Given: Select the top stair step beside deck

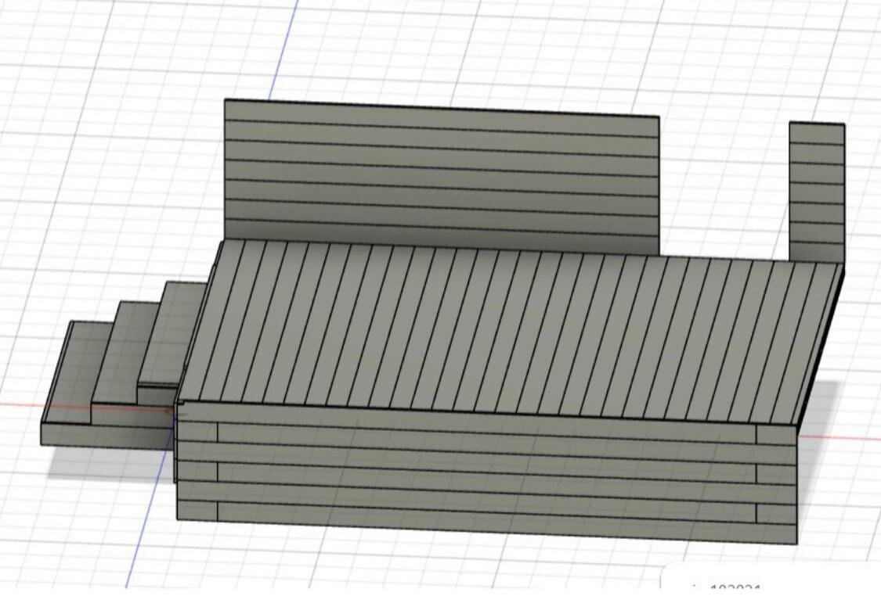Looking at the screenshot, I should coord(173,331).
